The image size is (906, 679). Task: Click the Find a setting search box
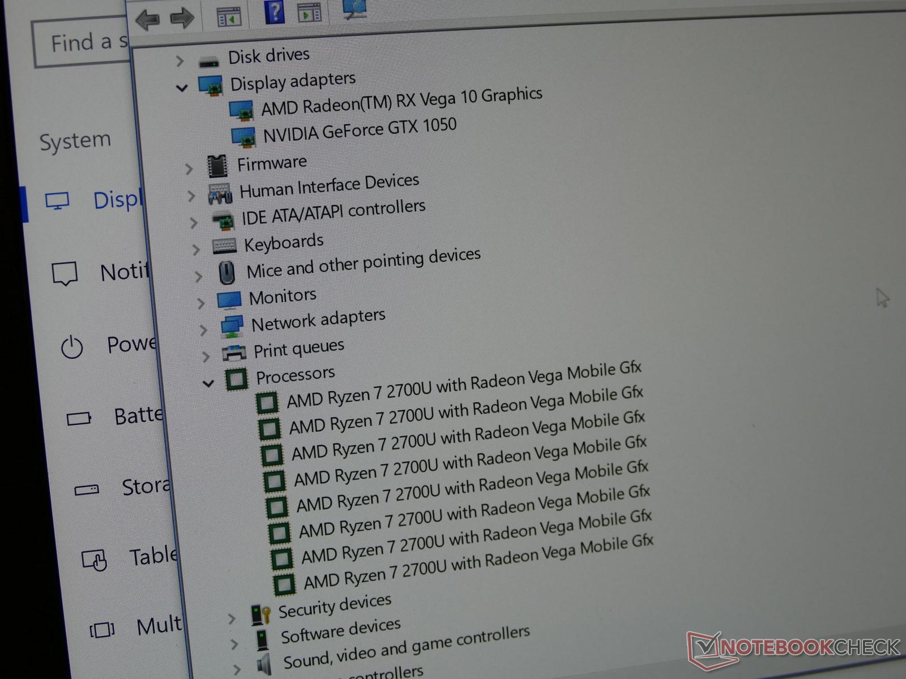(x=82, y=43)
